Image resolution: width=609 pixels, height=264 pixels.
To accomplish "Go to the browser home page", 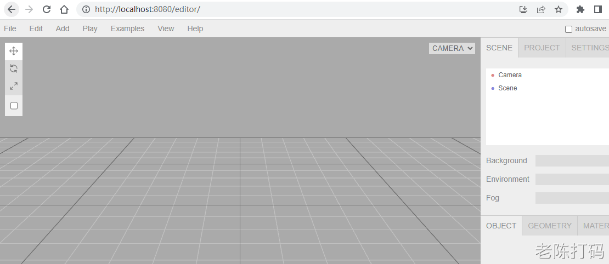I will pyautogui.click(x=64, y=9).
